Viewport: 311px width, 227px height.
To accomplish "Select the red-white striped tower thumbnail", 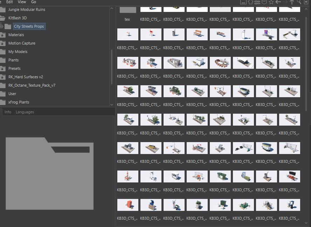I will tap(128, 176).
